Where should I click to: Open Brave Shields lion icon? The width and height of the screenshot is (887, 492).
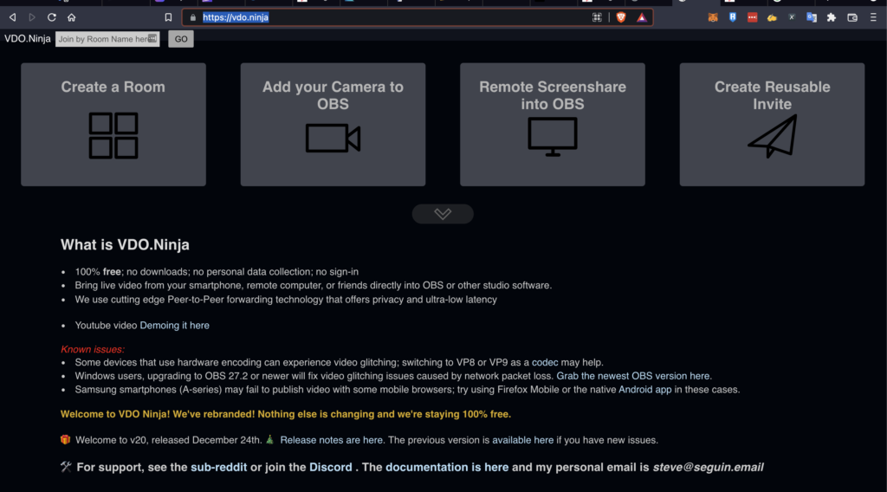point(621,17)
